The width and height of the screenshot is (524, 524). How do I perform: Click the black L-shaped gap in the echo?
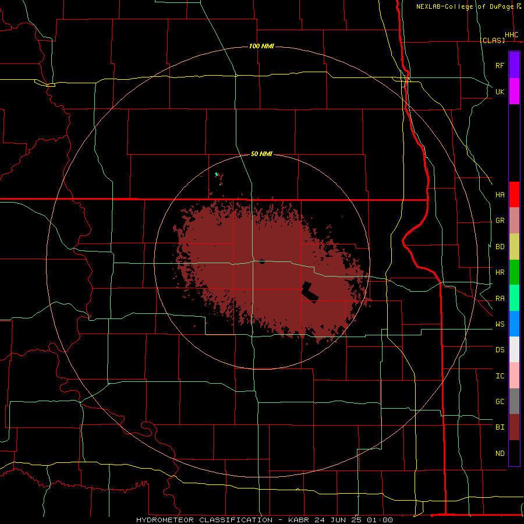(x=310, y=292)
